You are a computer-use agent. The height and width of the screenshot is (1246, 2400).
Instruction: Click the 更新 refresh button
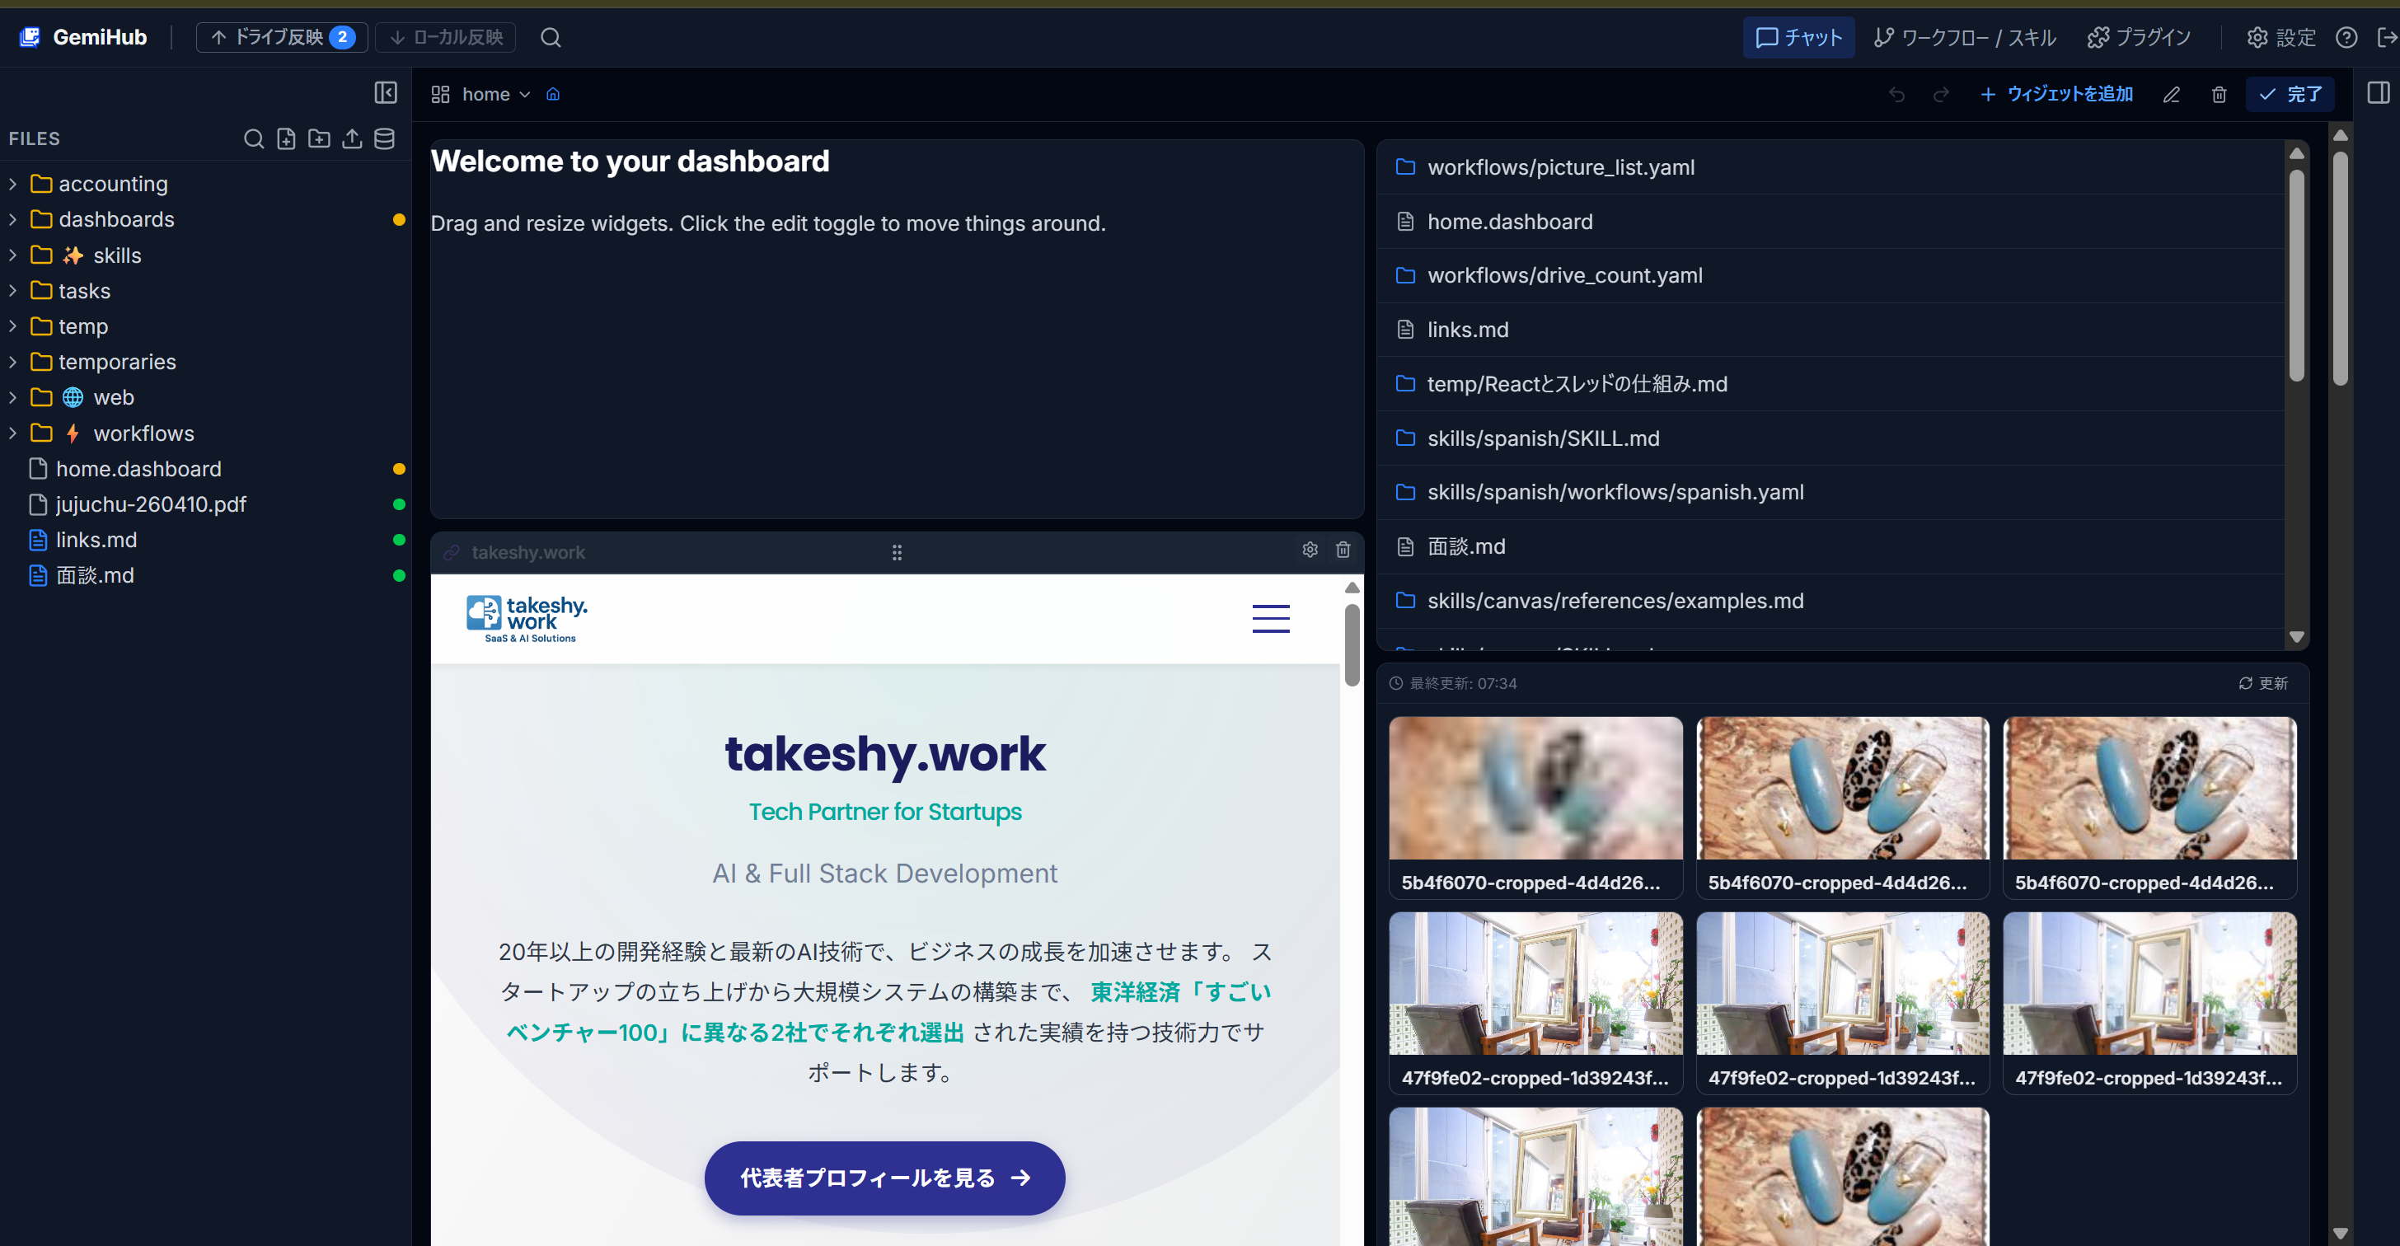[2263, 682]
